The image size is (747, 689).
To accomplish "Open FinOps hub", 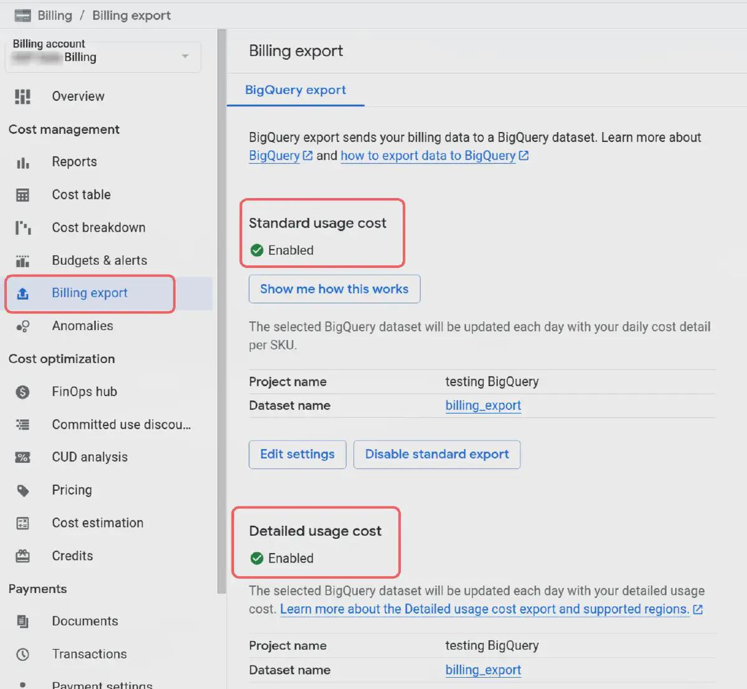I will point(84,392).
